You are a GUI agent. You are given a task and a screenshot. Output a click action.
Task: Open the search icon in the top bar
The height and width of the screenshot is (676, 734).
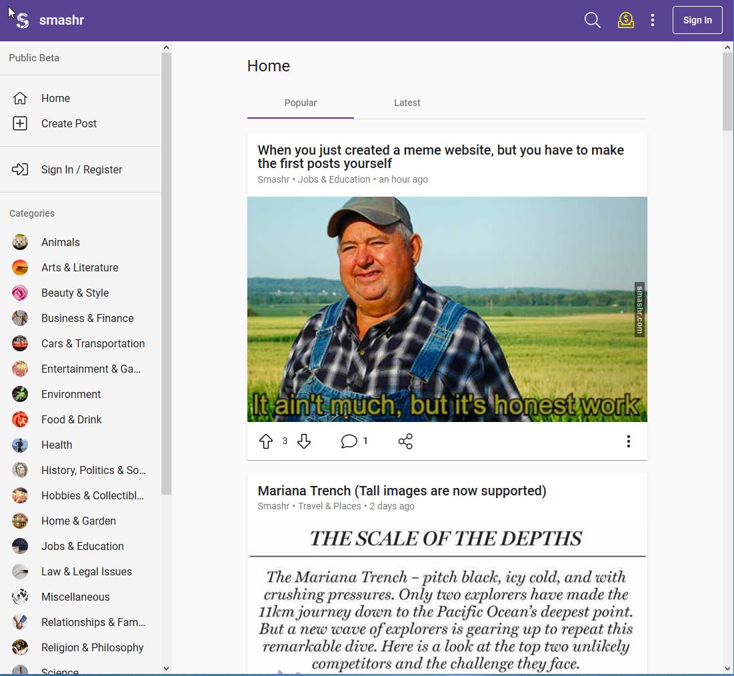pyautogui.click(x=591, y=20)
